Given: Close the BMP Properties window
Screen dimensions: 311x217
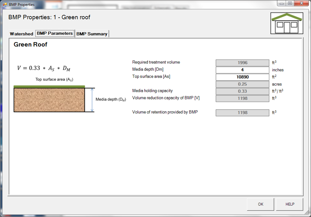Looking at the screenshot, I should coord(301,3).
